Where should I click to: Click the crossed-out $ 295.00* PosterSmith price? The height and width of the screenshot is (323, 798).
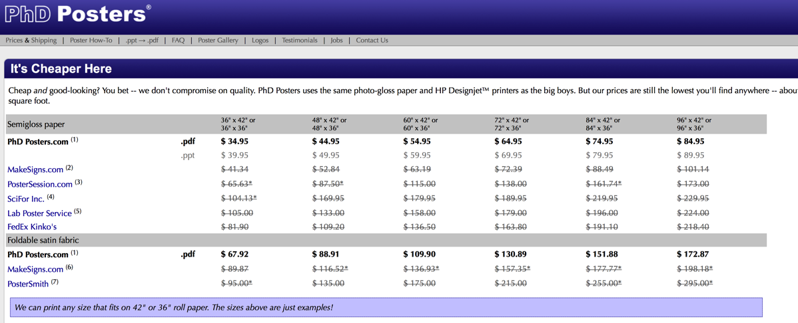click(x=695, y=284)
